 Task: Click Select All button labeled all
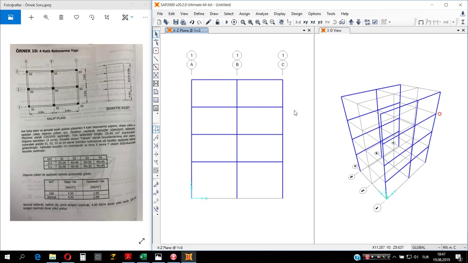pyautogui.click(x=156, y=185)
